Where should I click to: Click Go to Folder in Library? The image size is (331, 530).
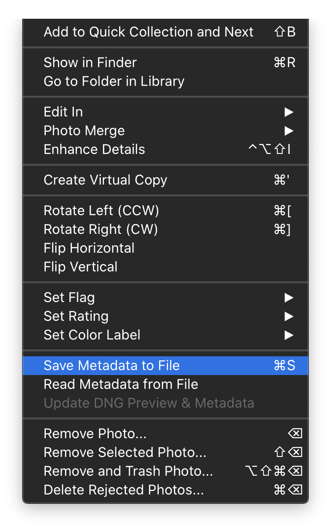coord(114,81)
